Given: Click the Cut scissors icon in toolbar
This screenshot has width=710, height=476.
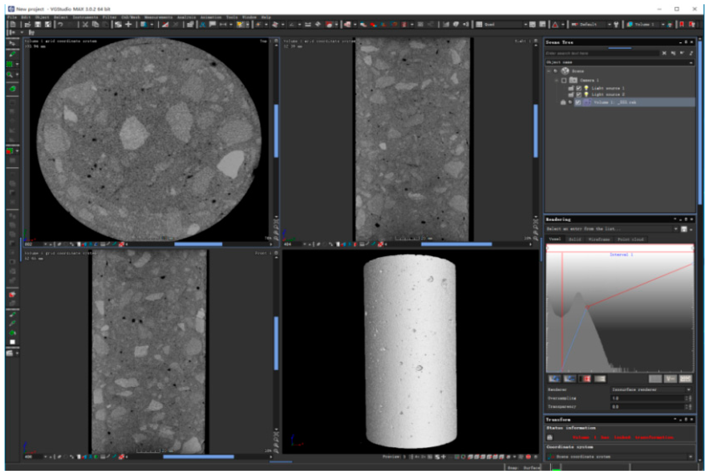Looking at the screenshot, I should click(85, 24).
